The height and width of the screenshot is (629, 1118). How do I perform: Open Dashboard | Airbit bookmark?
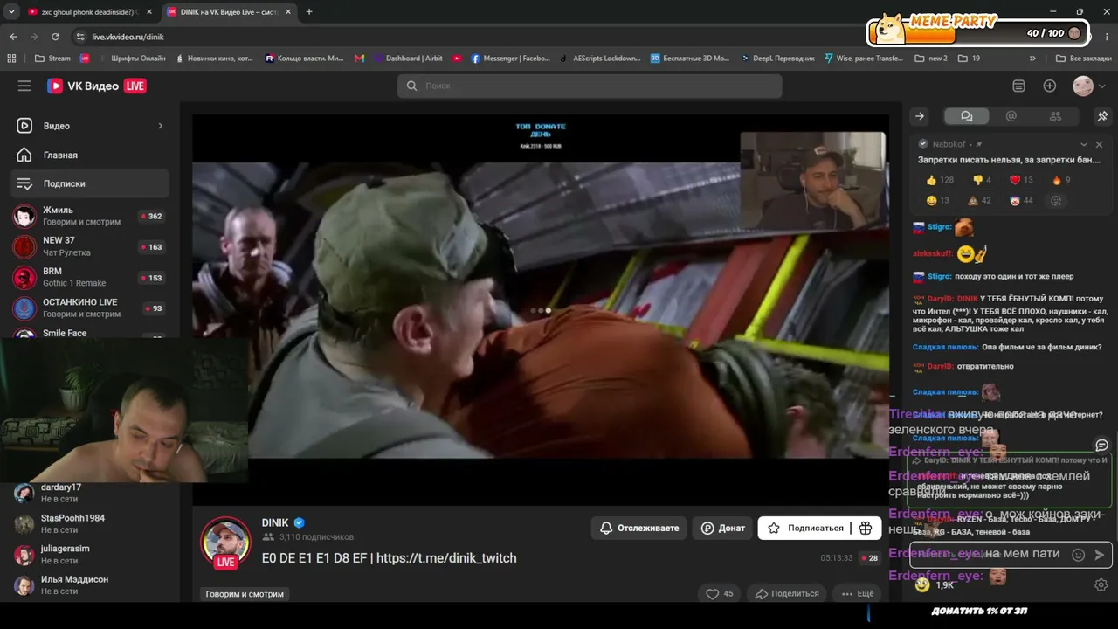click(407, 59)
